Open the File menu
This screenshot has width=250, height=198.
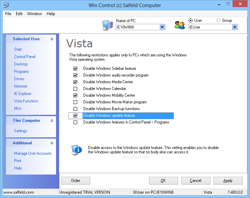click(8, 14)
